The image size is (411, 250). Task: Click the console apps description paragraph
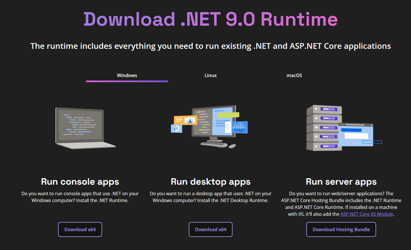[80, 197]
